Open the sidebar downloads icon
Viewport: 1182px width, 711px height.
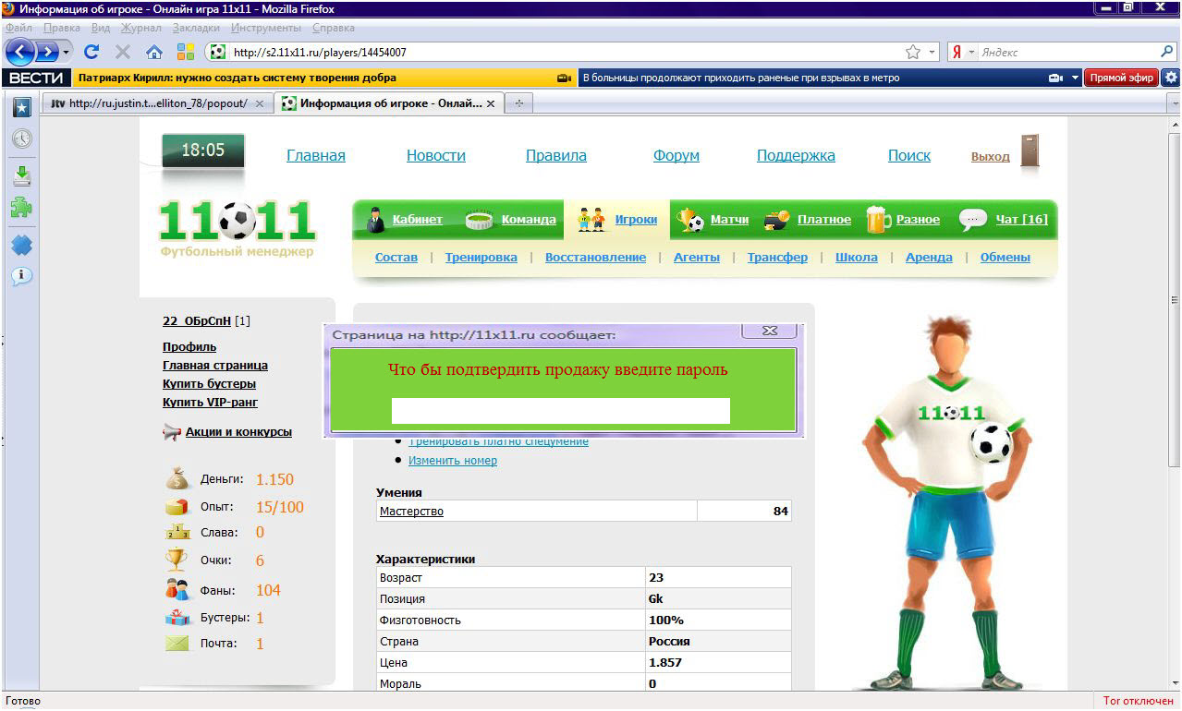(21, 175)
